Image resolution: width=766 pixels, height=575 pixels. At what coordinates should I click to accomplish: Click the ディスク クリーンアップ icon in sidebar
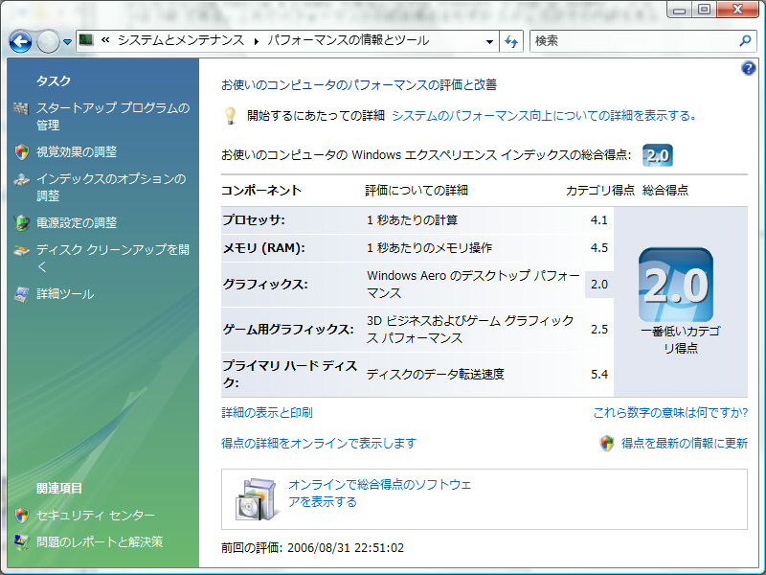point(21,251)
